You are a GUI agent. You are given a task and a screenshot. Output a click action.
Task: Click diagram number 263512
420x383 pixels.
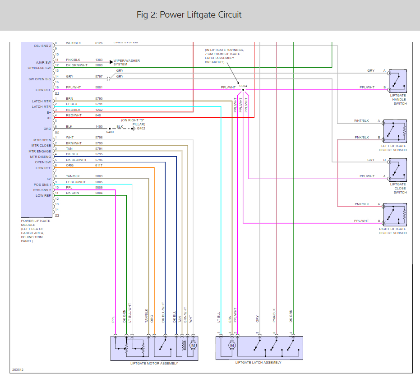18,369
